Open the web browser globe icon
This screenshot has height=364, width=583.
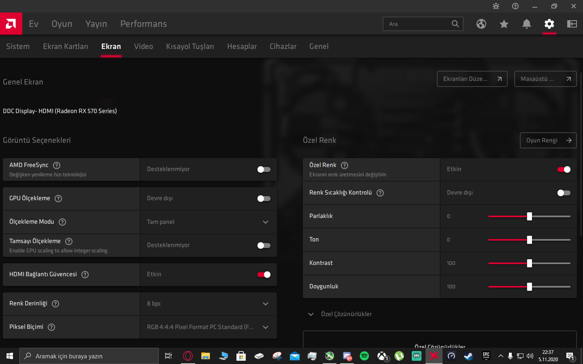(x=481, y=24)
